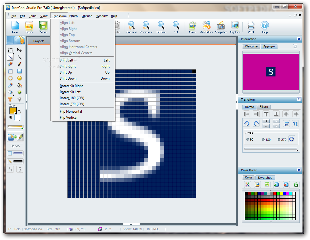Click the Save toolbar icon

(43, 27)
